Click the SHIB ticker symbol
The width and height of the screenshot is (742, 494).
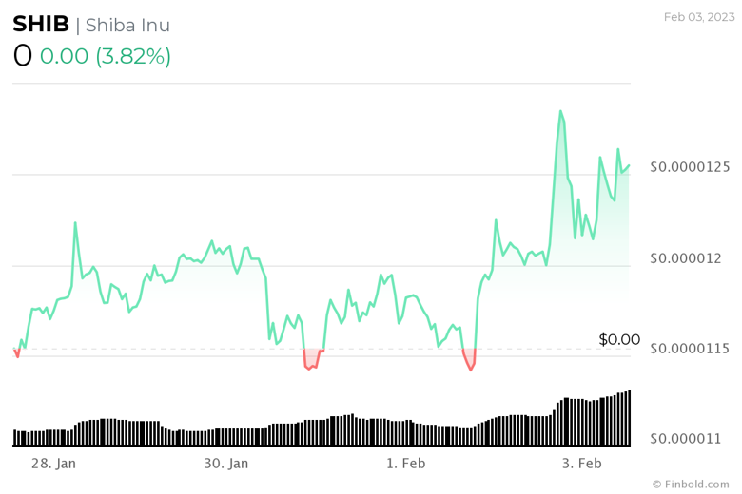[40, 25]
